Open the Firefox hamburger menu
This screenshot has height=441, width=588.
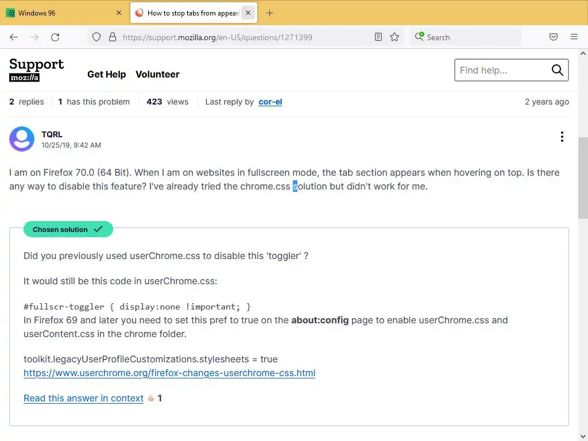tap(574, 37)
